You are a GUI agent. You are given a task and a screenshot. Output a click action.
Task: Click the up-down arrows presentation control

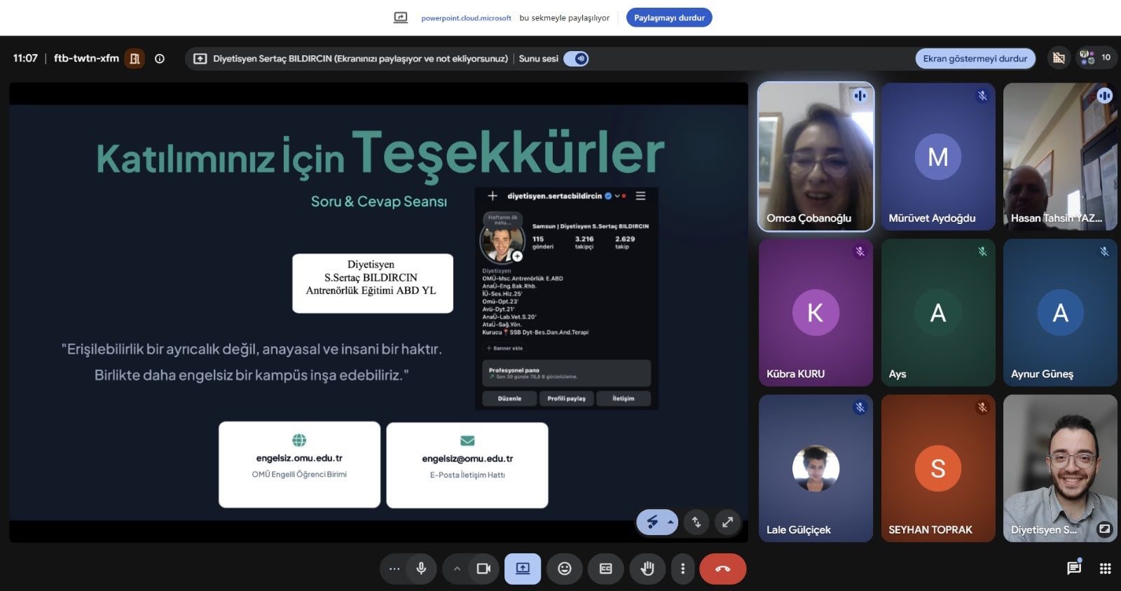(696, 522)
